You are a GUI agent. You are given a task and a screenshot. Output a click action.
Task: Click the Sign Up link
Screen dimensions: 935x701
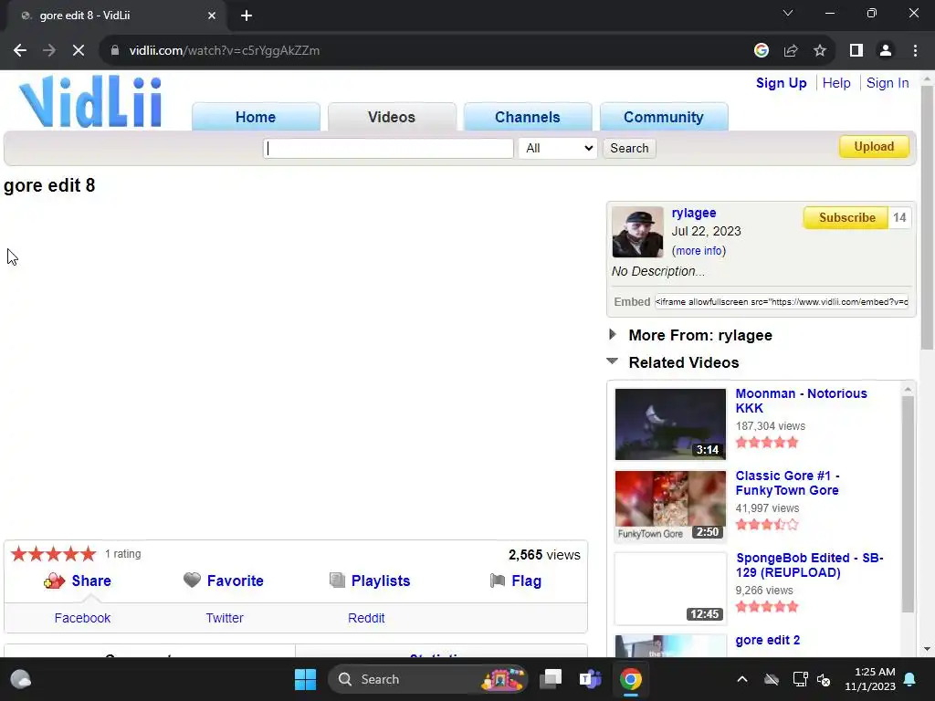tap(782, 83)
